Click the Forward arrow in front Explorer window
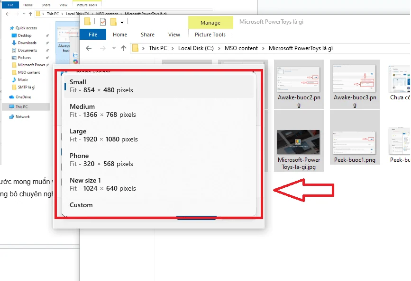The width and height of the screenshot is (411, 281). [103, 48]
